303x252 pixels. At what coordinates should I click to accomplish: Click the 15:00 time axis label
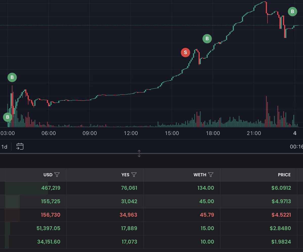point(172,133)
